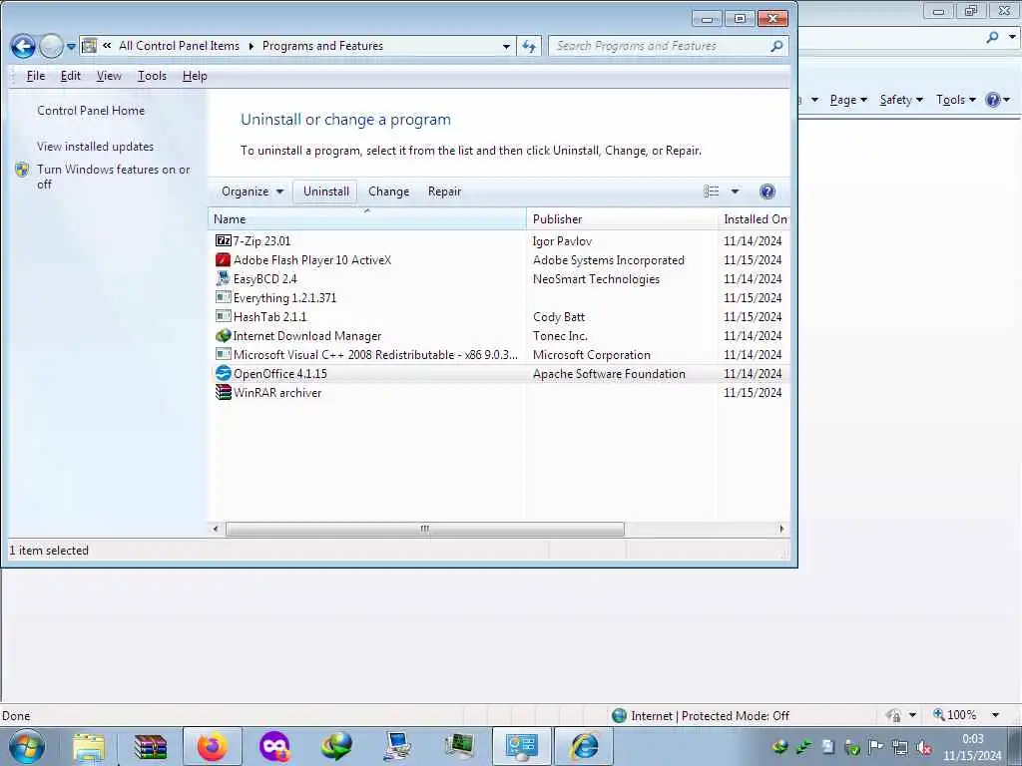Open the Help menu

[x=195, y=76]
